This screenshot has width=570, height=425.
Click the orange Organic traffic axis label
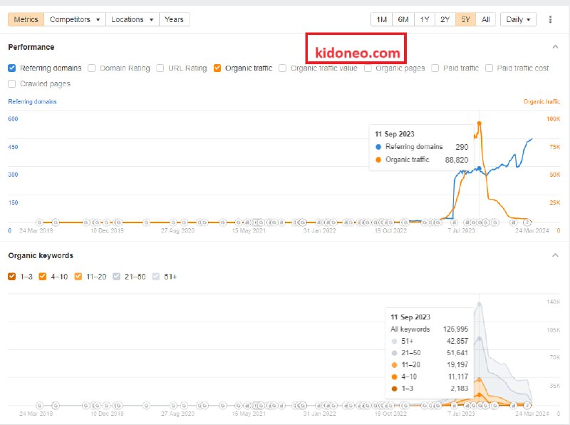(541, 101)
